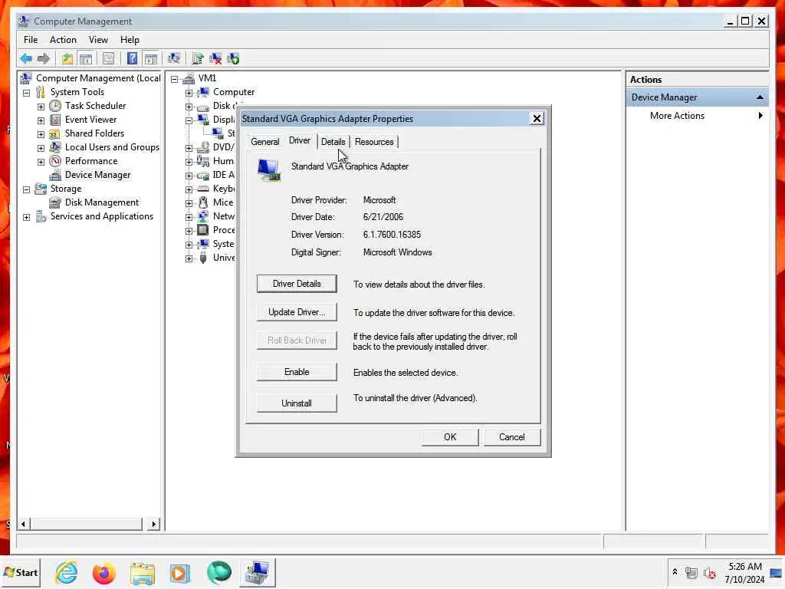Toggle Show/Hide Action Pane toolbar icon

pyautogui.click(x=151, y=58)
